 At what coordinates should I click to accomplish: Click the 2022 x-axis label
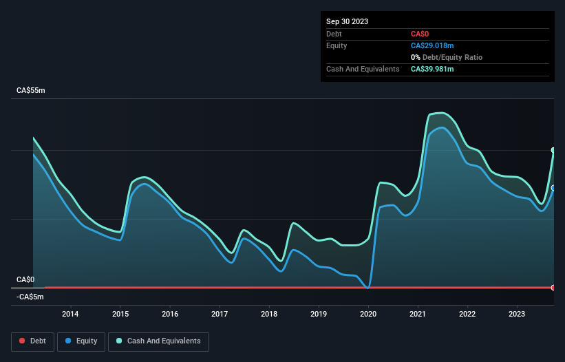(467, 314)
